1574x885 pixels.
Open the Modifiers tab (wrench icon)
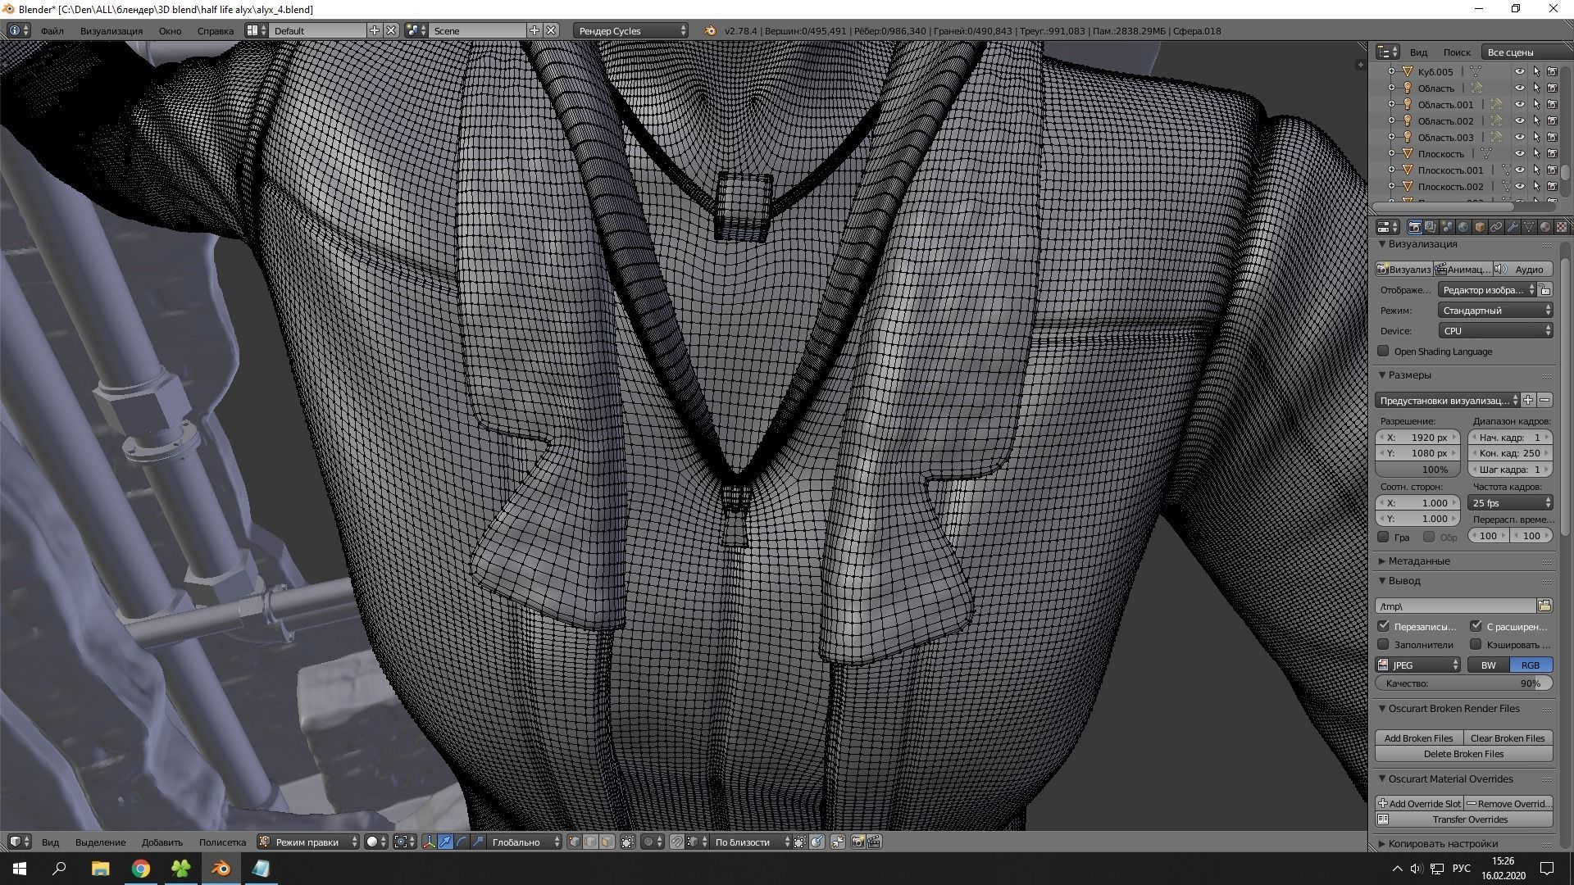(1513, 227)
